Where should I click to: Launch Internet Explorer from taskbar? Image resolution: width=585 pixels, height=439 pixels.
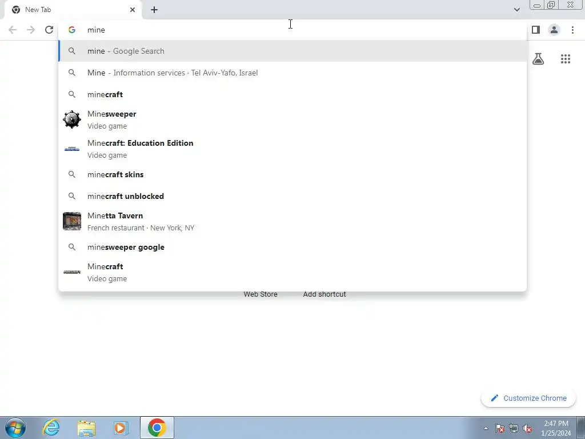[x=51, y=428]
